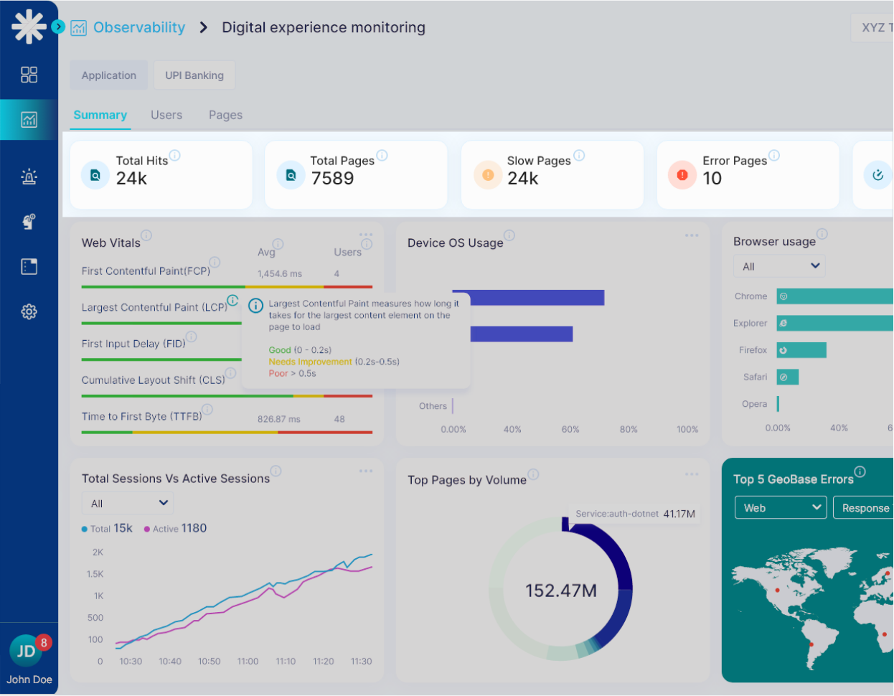Open the settings gear icon in sidebar
The height and width of the screenshot is (696, 894).
tap(29, 311)
